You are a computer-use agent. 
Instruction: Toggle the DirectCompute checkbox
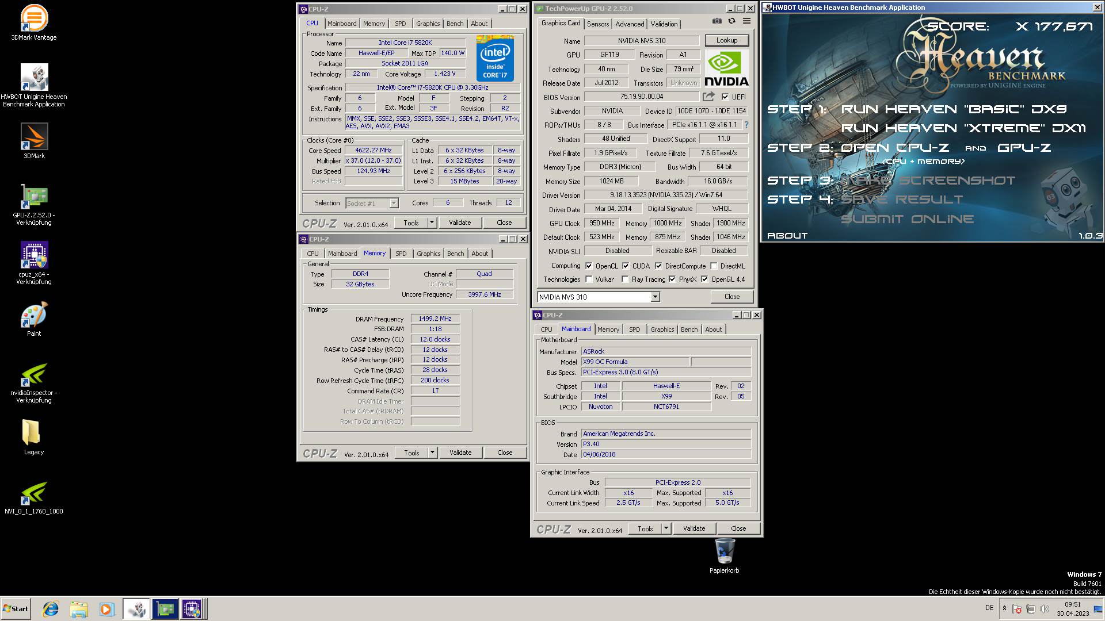coord(658,266)
